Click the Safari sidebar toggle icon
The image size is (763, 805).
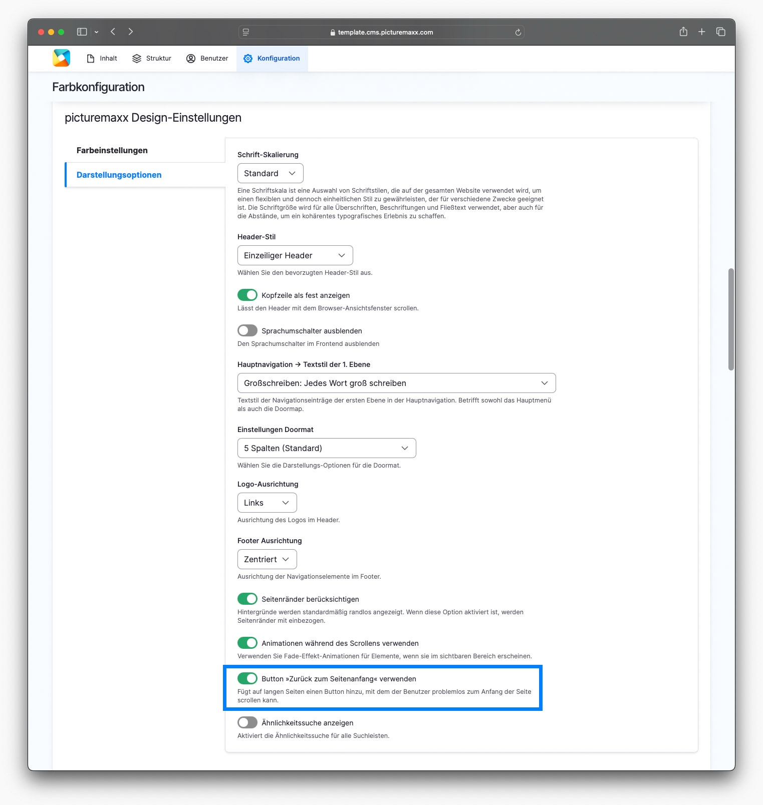click(82, 32)
